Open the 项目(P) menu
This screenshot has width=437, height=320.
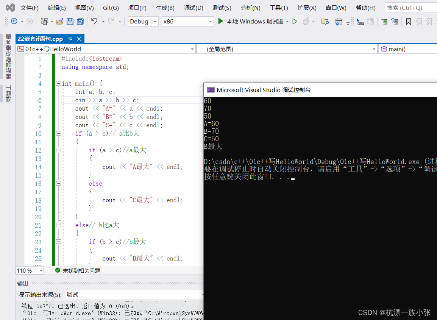(137, 8)
